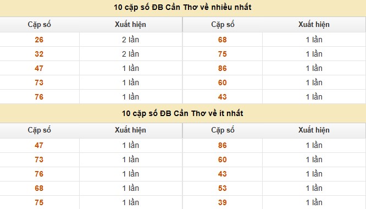
Task: Click the '10 cặp số ĐB Cần Thơ về nhiều nhất' heading
Action: (182, 7)
